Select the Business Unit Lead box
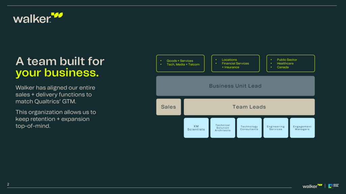346x194 pixels. (x=236, y=86)
